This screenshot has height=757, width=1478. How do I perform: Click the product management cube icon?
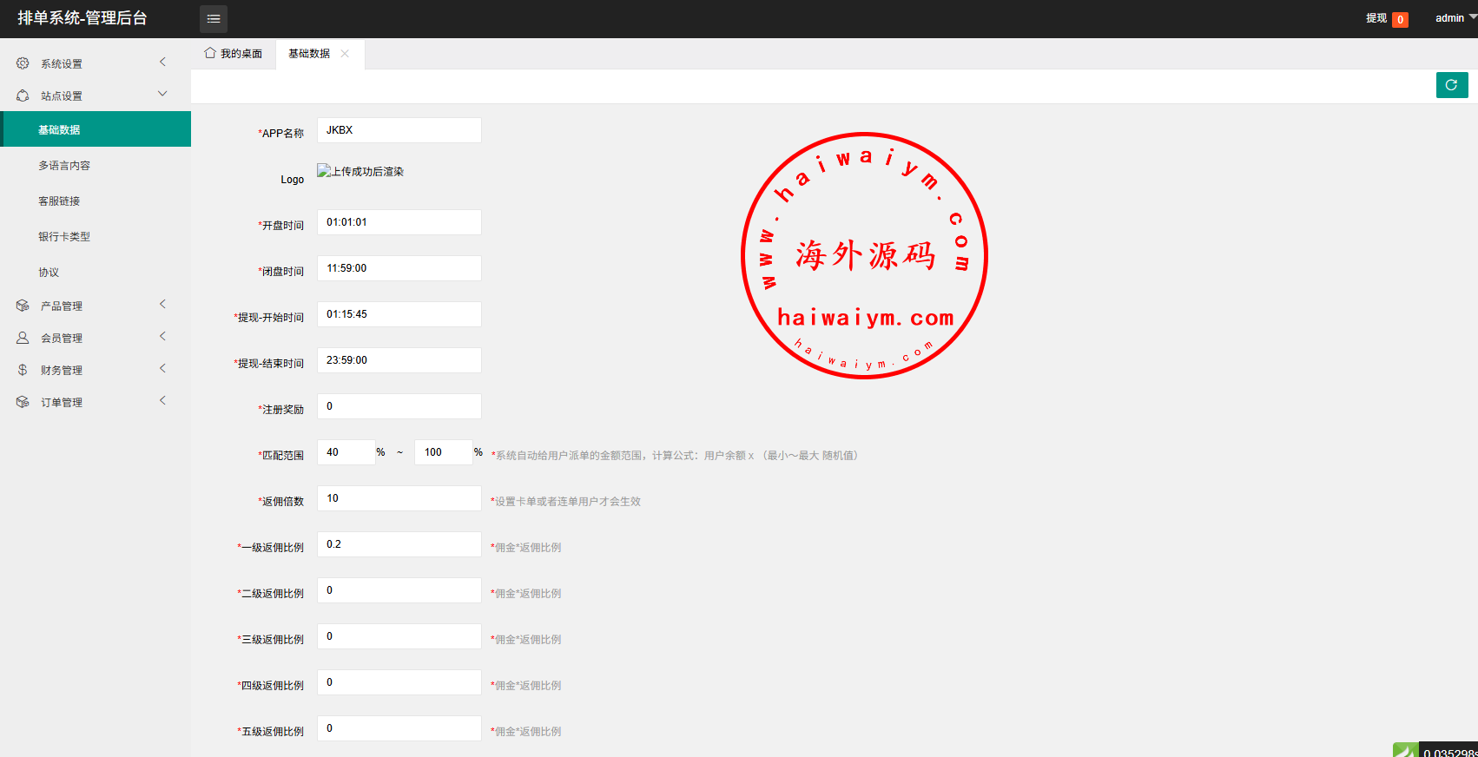[23, 306]
